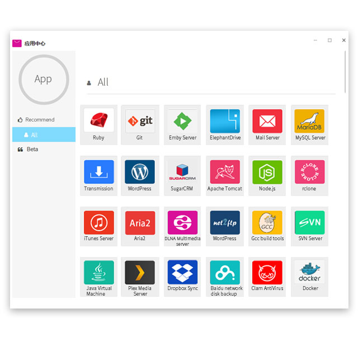
Task: Open the rclone app
Action: tap(309, 176)
